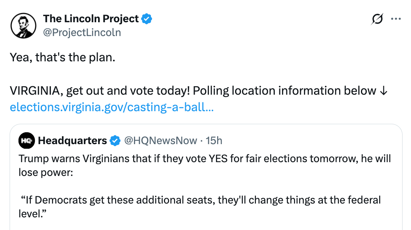411x230 pixels.
Task: Open the Grok actions icon
Action: click(x=378, y=19)
